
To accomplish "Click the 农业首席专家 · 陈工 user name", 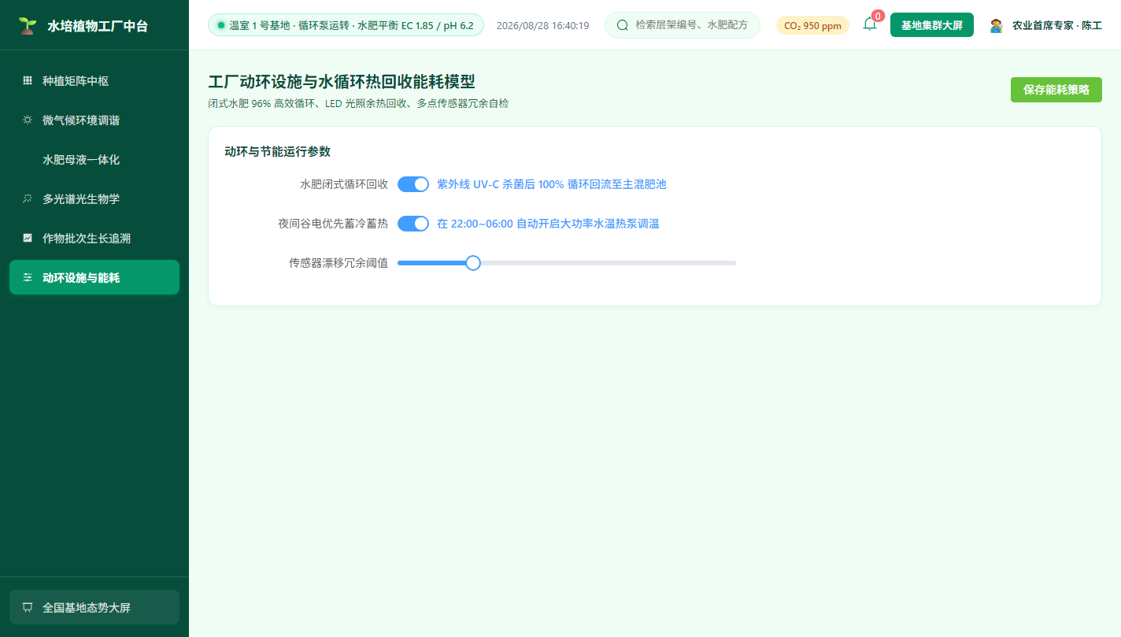I will coord(1056,25).
